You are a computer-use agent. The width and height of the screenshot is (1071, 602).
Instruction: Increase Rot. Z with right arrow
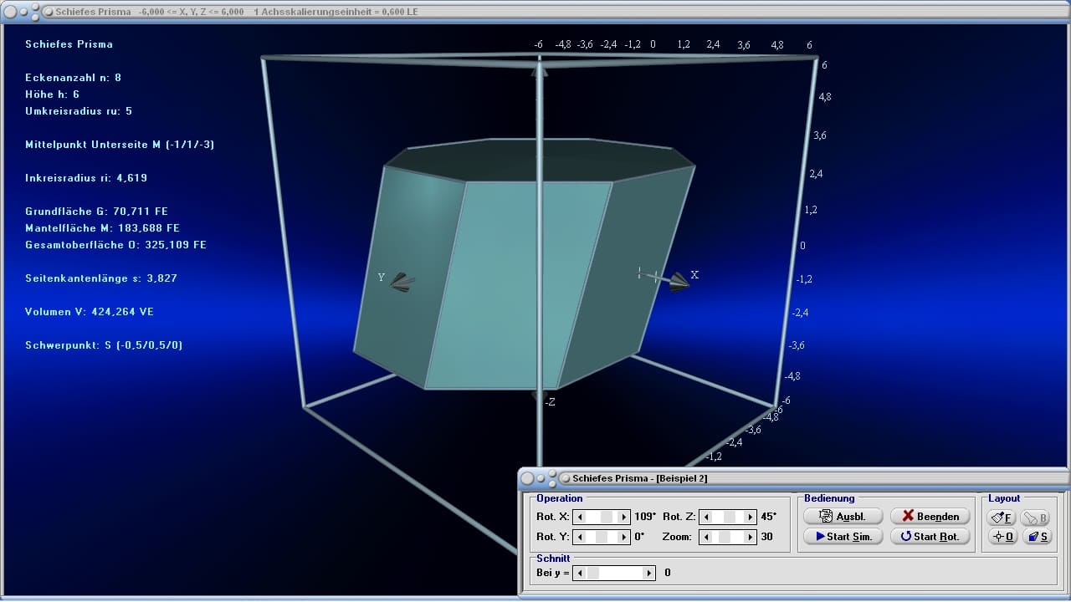pyautogui.click(x=750, y=517)
